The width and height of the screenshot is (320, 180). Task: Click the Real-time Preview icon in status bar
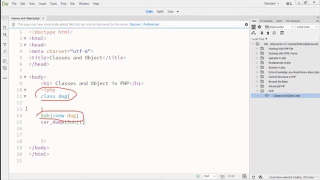coord(244,176)
